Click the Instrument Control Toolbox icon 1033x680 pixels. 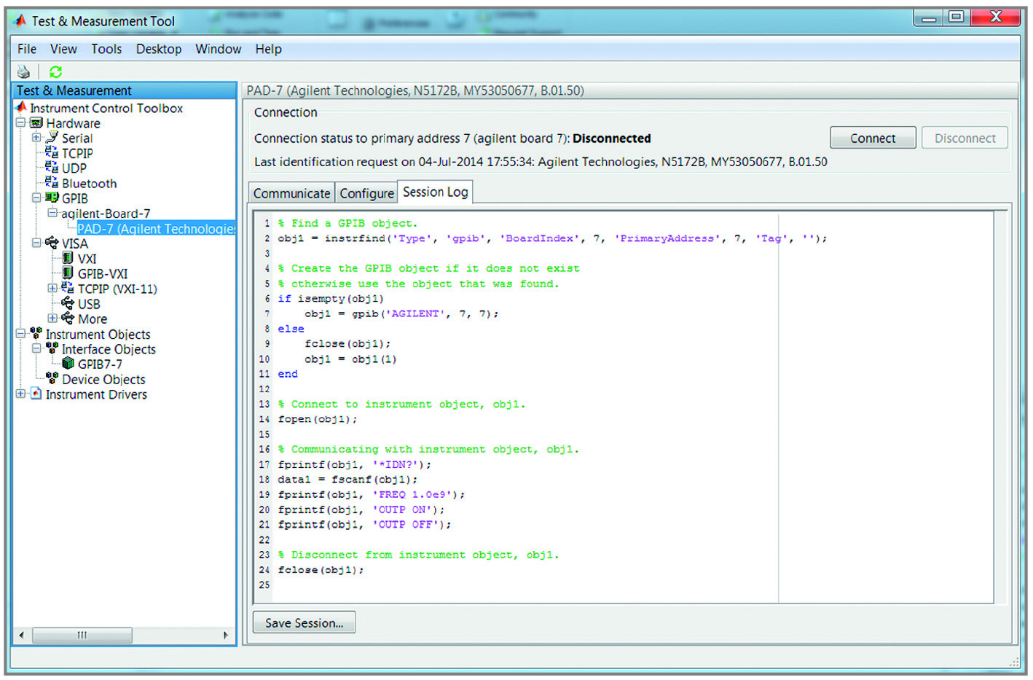(22, 107)
